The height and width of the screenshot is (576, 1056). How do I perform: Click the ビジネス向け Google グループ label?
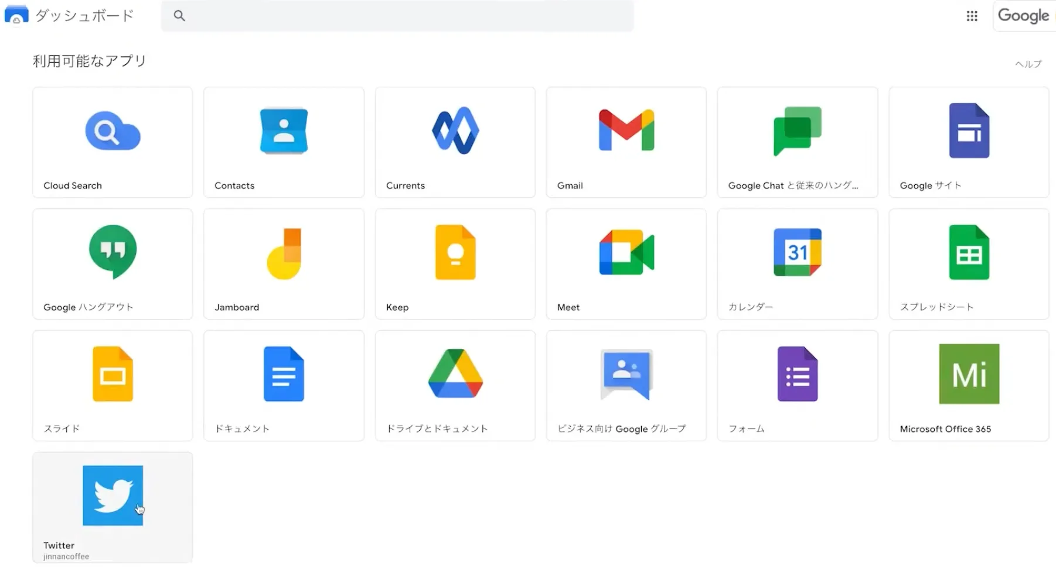pyautogui.click(x=622, y=428)
